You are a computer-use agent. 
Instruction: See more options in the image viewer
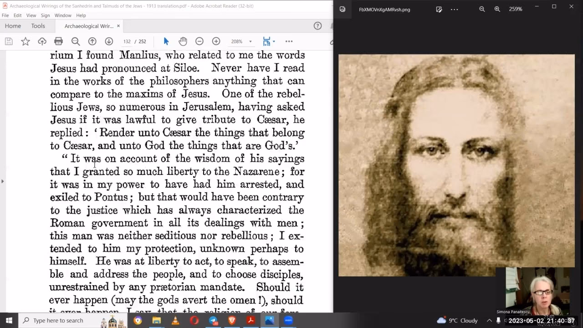click(x=454, y=9)
